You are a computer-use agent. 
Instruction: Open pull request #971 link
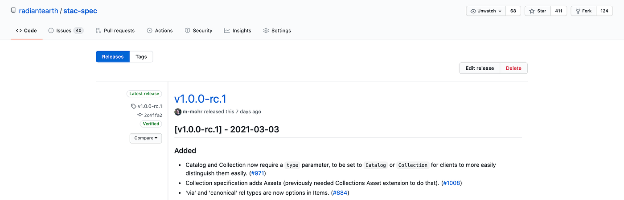(x=258, y=173)
